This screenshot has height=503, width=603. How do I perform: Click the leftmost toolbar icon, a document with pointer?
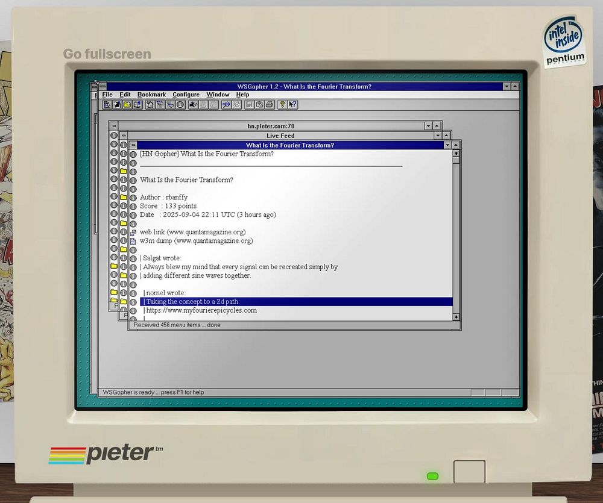coord(107,105)
